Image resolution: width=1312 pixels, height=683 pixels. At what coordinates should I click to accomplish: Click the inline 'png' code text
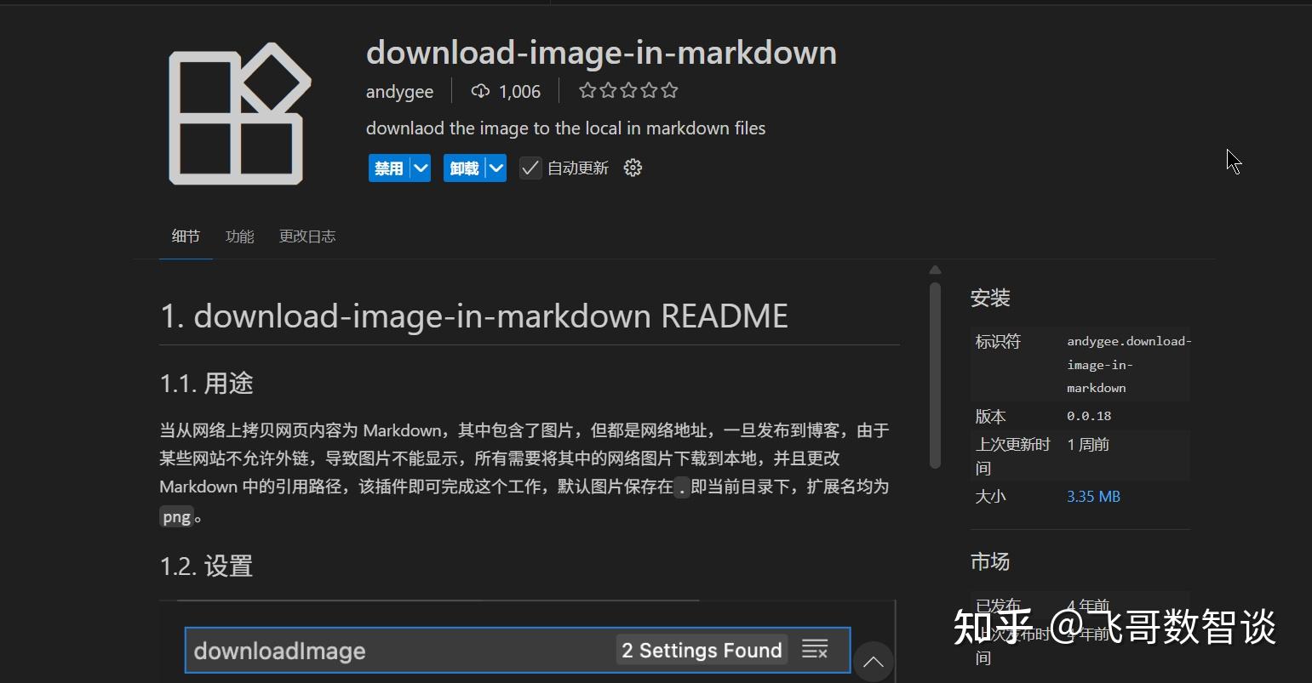point(177,516)
